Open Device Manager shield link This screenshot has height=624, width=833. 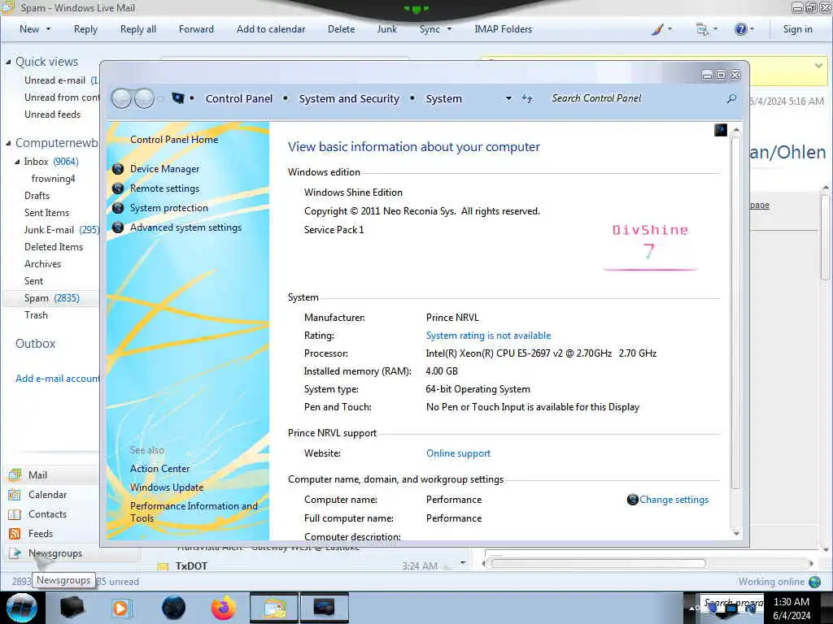pos(164,169)
